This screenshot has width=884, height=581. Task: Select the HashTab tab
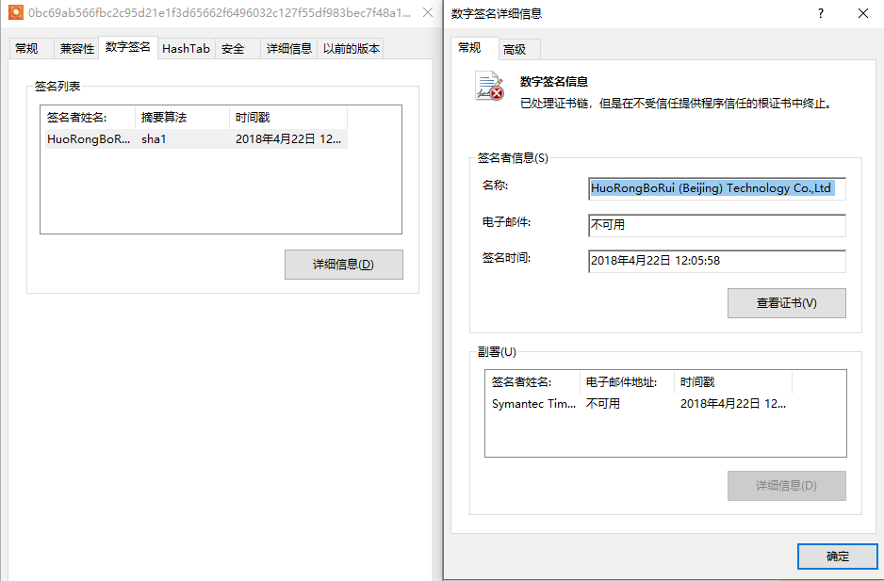186,49
